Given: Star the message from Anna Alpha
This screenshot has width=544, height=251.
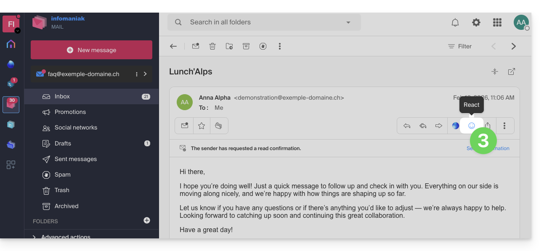Looking at the screenshot, I should click(202, 126).
